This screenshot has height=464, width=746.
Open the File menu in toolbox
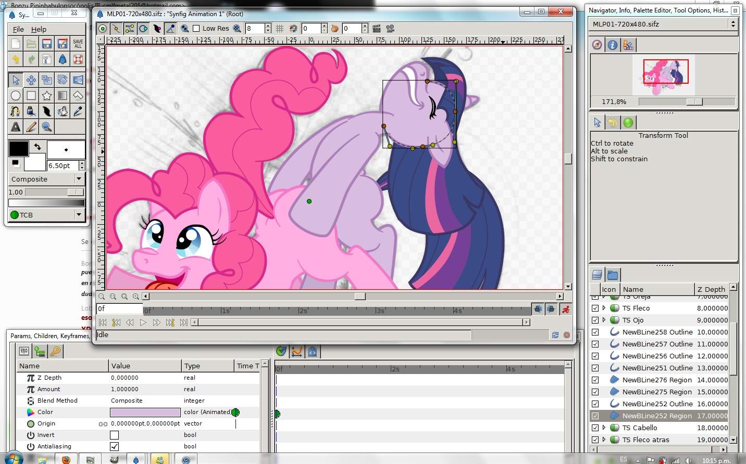coord(18,29)
